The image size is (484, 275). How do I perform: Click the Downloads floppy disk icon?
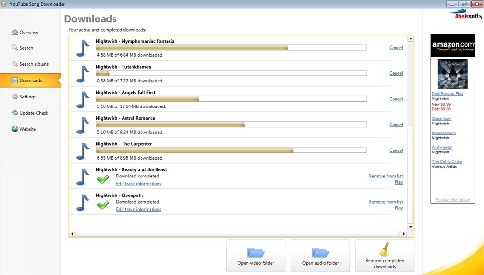coord(15,80)
